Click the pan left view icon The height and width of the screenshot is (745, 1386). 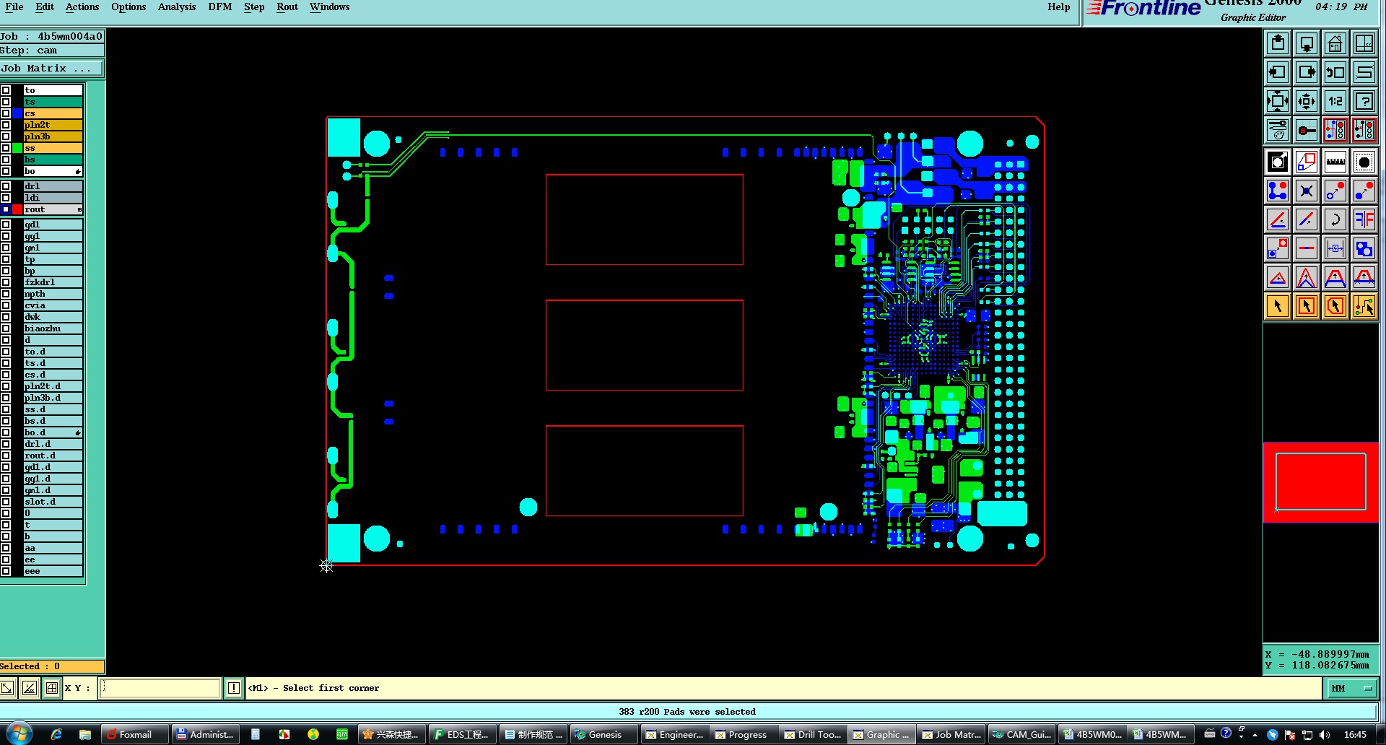pyautogui.click(x=1278, y=72)
